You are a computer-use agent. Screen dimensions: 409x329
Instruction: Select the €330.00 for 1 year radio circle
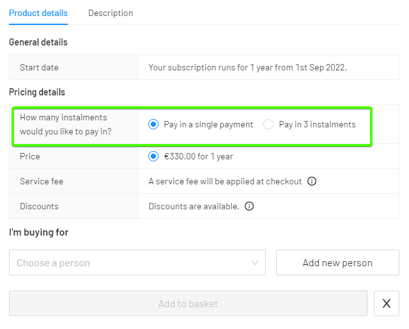[153, 156]
